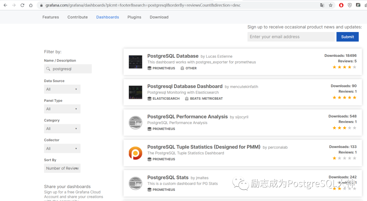Click the Prometheus icon under Tuple Statistics
The width and height of the screenshot is (367, 201).
[149, 159]
